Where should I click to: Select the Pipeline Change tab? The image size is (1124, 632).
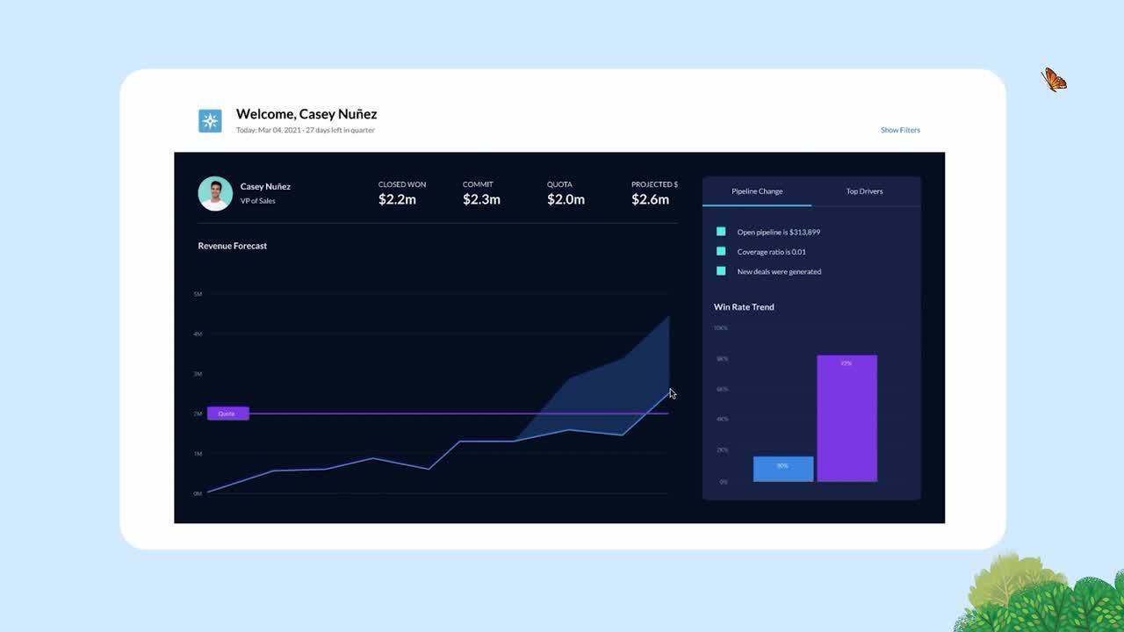[756, 190]
